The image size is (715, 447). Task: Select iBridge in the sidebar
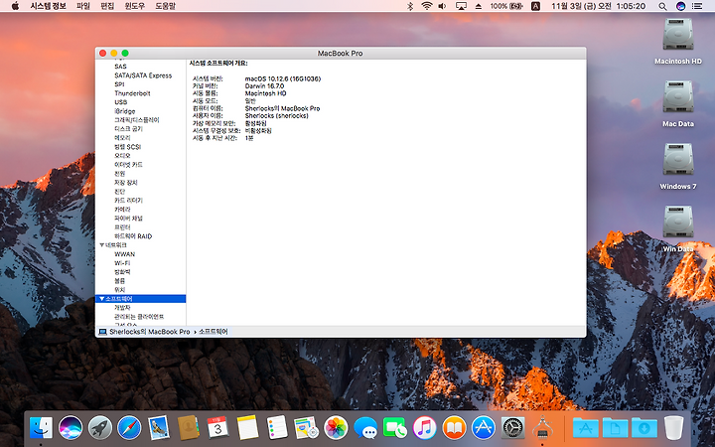point(124,111)
